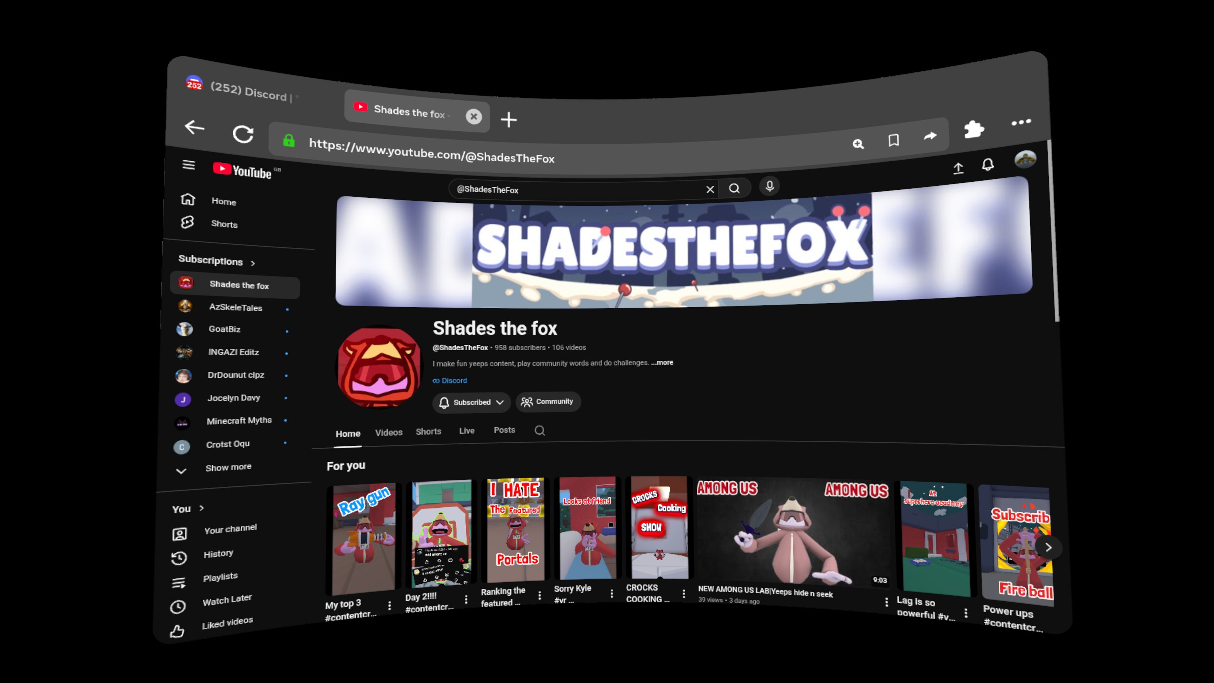The image size is (1214, 683).
Task: Open Liked videos in the sidebar
Action: pyautogui.click(x=227, y=623)
